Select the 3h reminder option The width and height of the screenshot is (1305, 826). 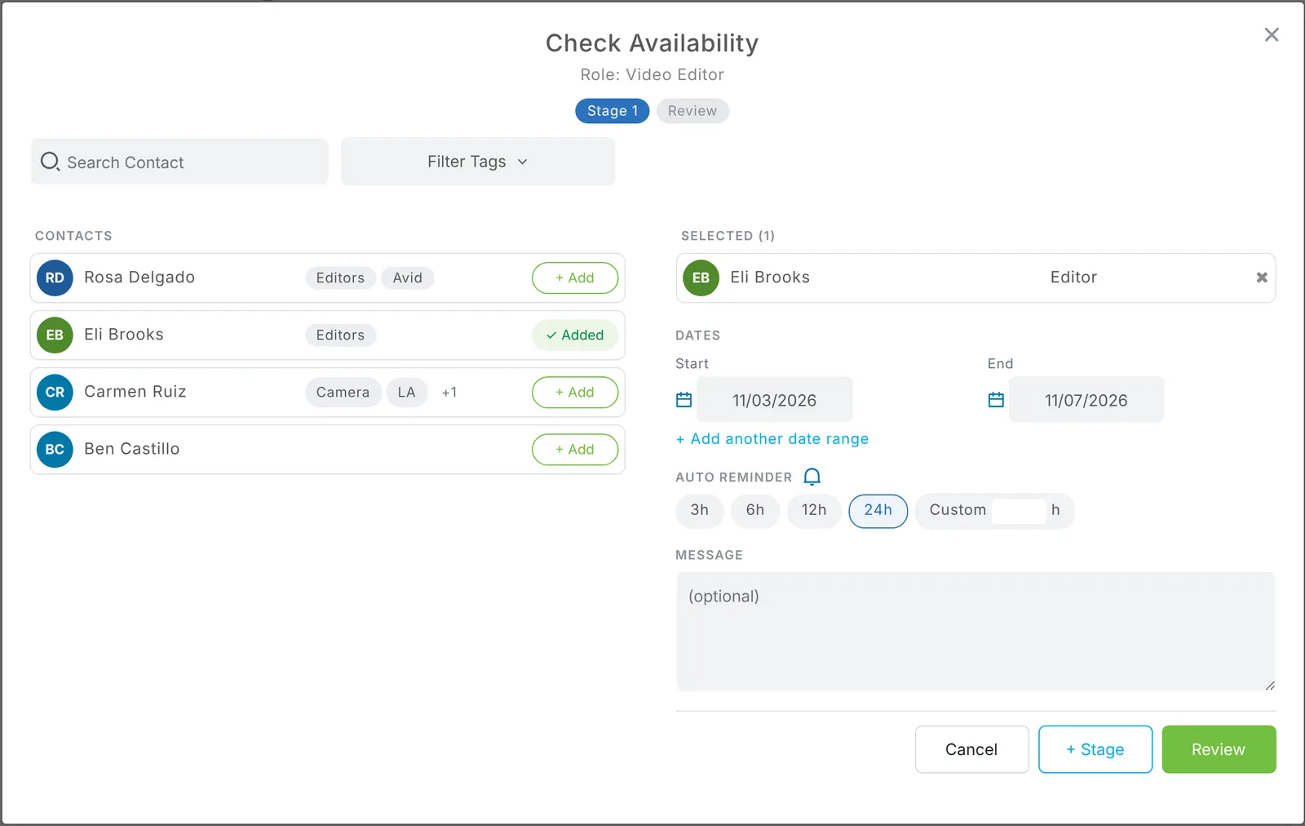(x=700, y=510)
